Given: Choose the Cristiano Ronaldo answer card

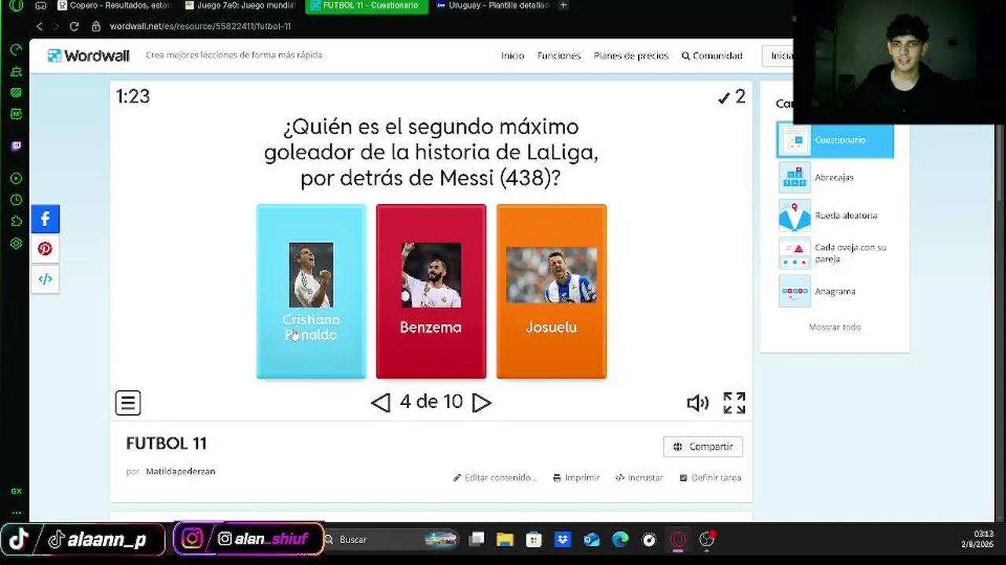Looking at the screenshot, I should tap(311, 291).
